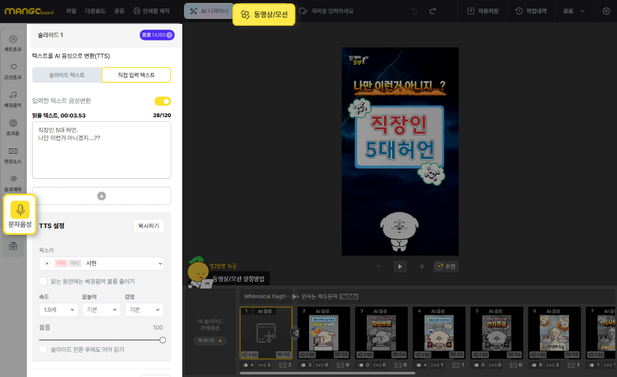
Task: Open the 영상소스 video source panel
Action: tap(13, 155)
